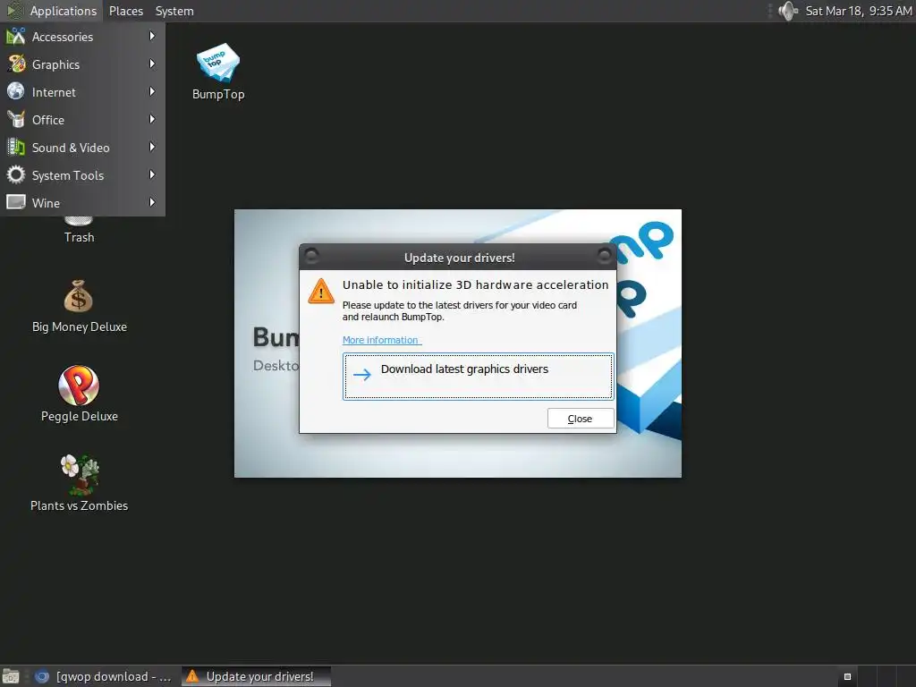Click the date and time clock
The width and height of the screenshot is (916, 687).
858,11
